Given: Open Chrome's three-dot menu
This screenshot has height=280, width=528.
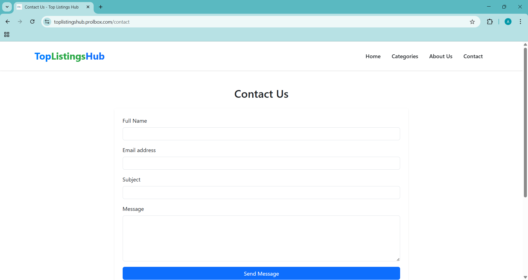Looking at the screenshot, I should pyautogui.click(x=520, y=22).
